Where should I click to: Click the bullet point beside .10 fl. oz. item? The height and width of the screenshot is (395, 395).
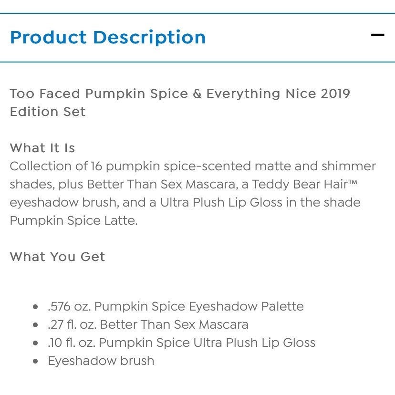click(35, 343)
